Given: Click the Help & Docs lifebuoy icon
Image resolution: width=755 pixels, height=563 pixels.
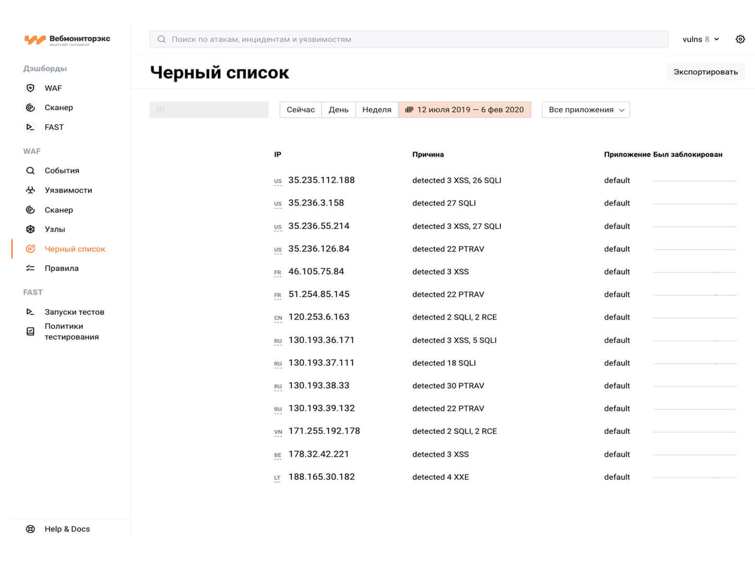Looking at the screenshot, I should point(30,529).
